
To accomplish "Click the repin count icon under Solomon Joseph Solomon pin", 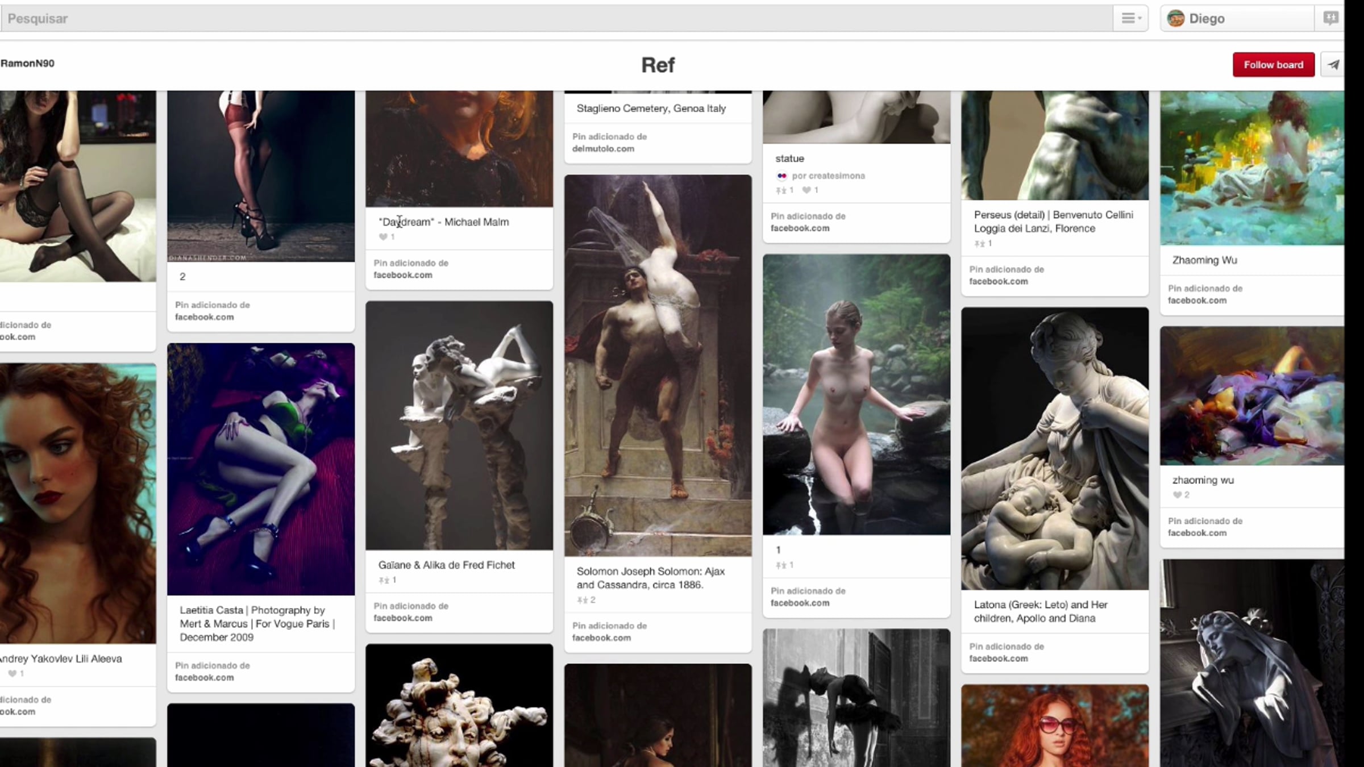I will pos(582,600).
